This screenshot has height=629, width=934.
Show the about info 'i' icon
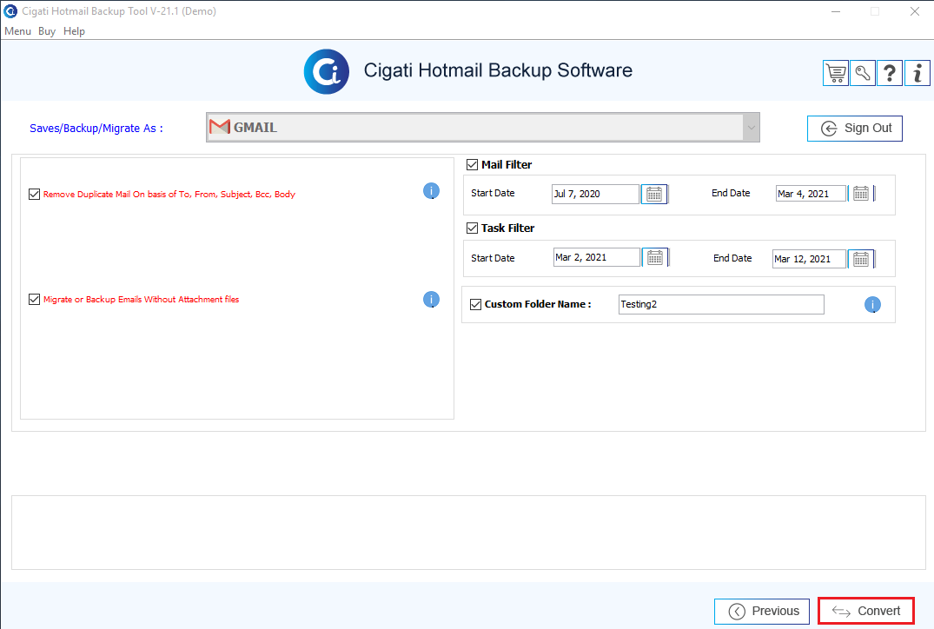[x=917, y=73]
